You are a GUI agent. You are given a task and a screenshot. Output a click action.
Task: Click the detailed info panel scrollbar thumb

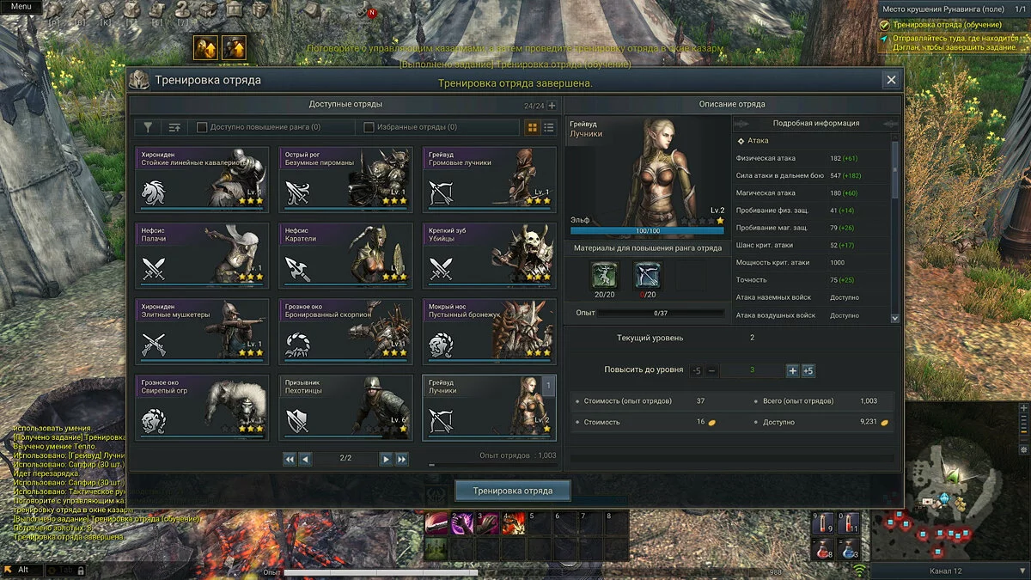click(x=895, y=170)
